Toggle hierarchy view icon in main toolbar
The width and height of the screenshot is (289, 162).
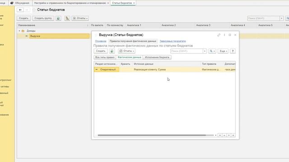(67, 18)
